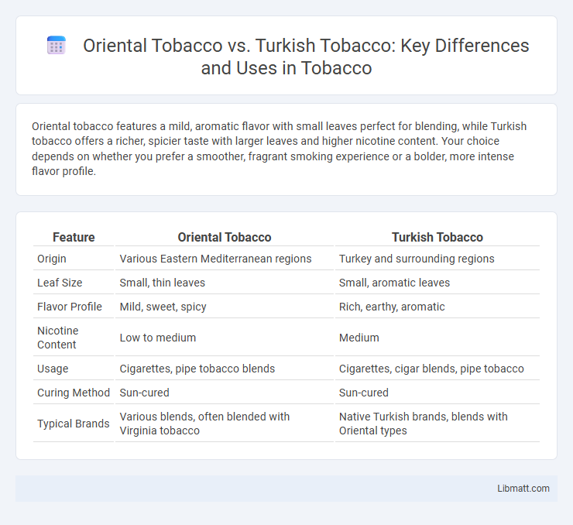Select the 'Nicotine Content' row label

(58, 338)
